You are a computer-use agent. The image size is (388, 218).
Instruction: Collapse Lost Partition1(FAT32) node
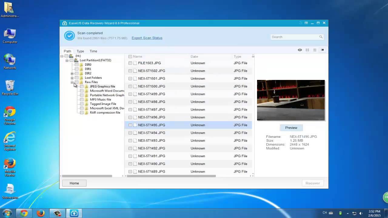[67, 61]
